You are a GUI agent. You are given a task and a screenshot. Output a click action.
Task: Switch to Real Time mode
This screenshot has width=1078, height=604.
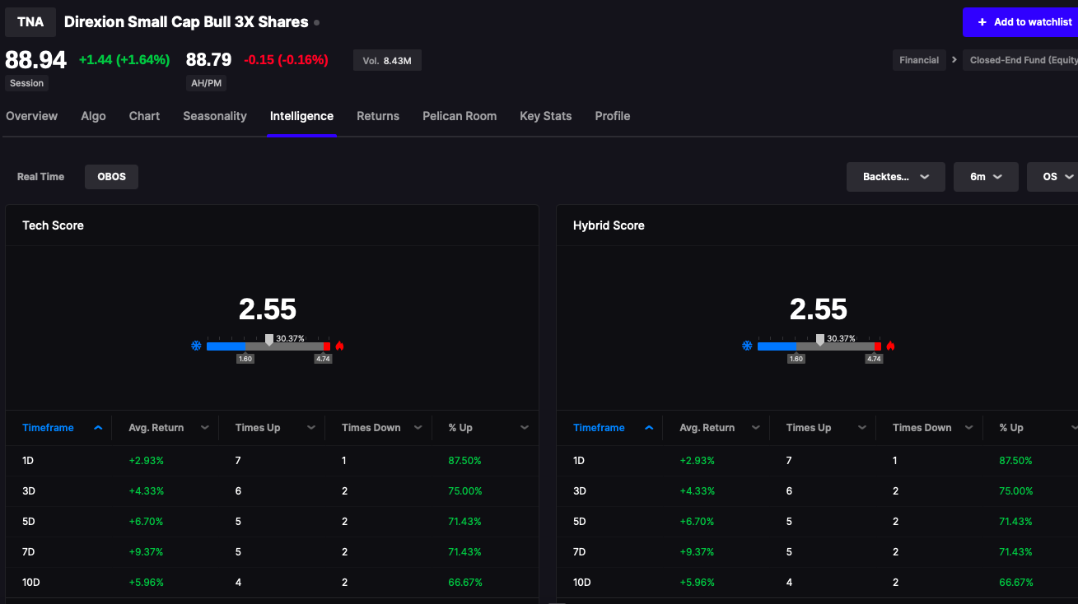(x=40, y=177)
